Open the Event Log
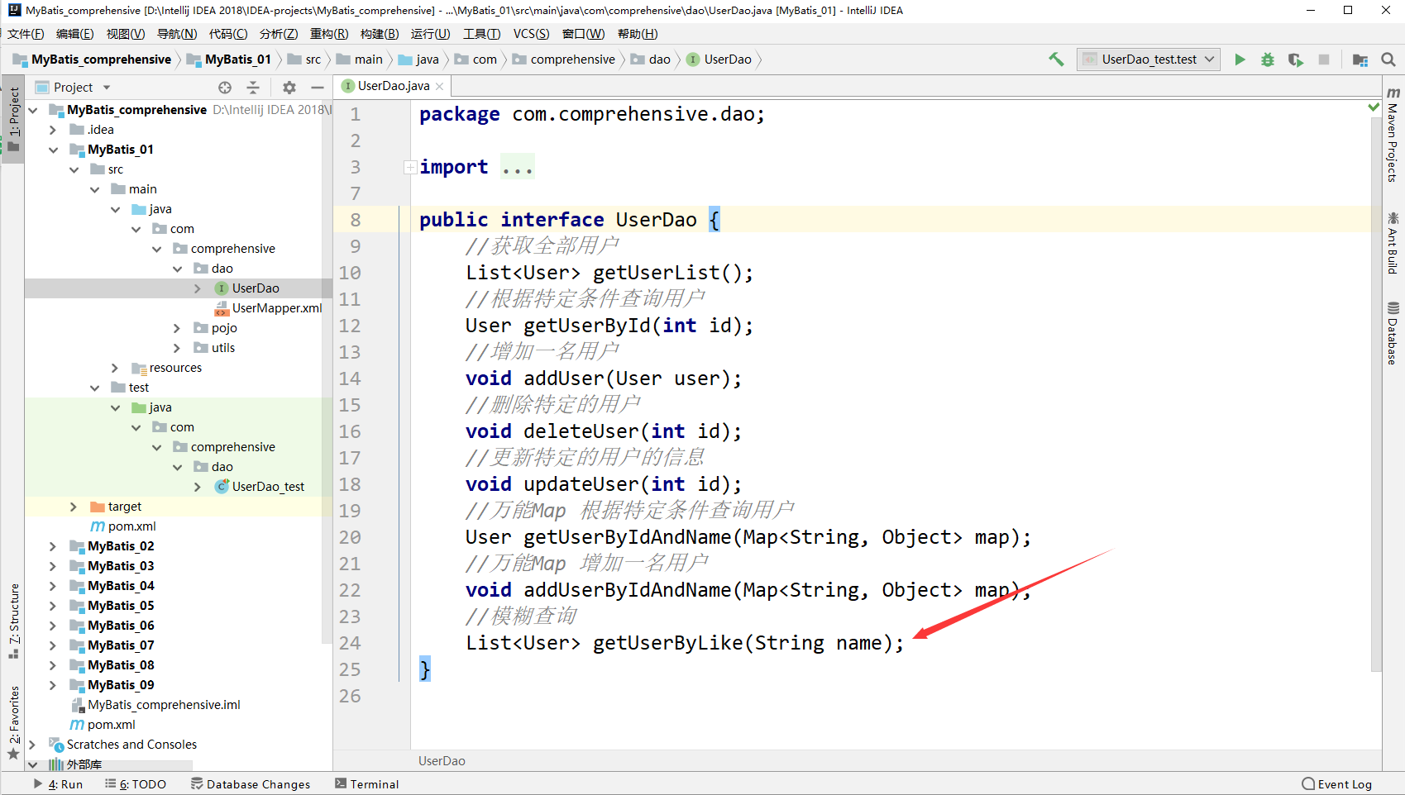The height and width of the screenshot is (795, 1405). point(1336,784)
